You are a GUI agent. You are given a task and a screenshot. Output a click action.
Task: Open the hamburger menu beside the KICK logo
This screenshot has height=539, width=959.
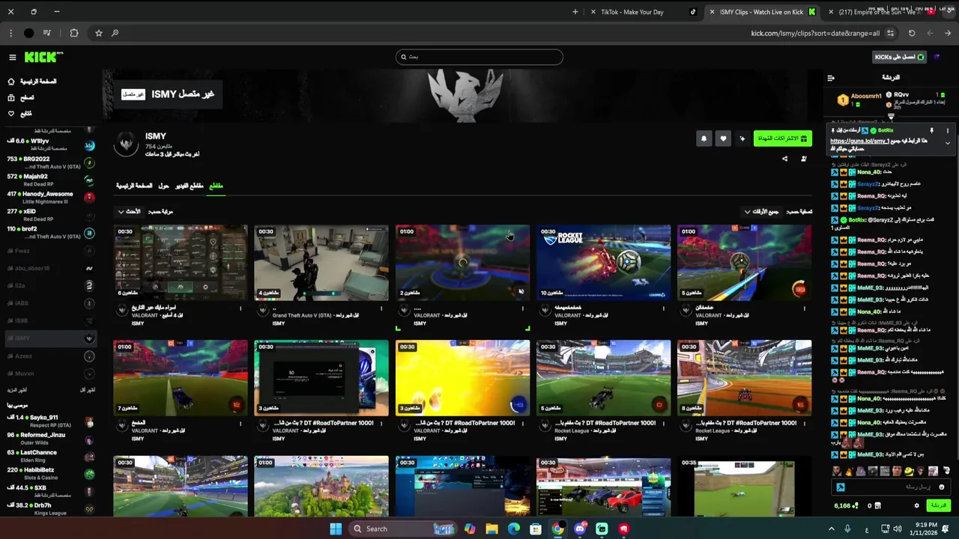click(x=12, y=57)
